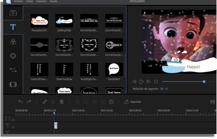This screenshot has width=217, height=139.
Task: Click the Undo arrow
Action: pyautogui.click(x=21, y=102)
